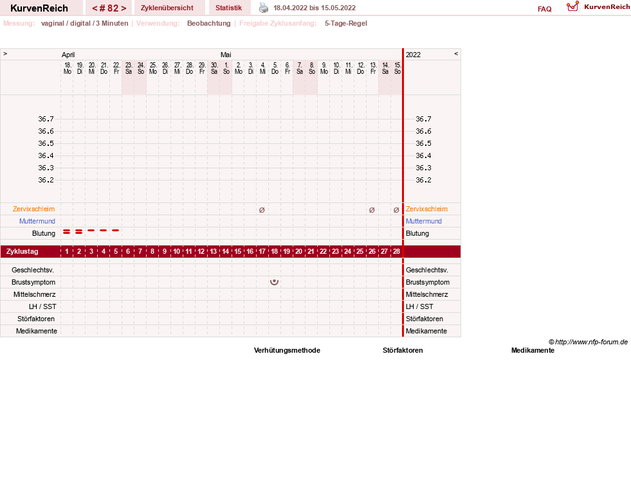Click the heavy bleeding mark on cycle day 1

click(66, 231)
